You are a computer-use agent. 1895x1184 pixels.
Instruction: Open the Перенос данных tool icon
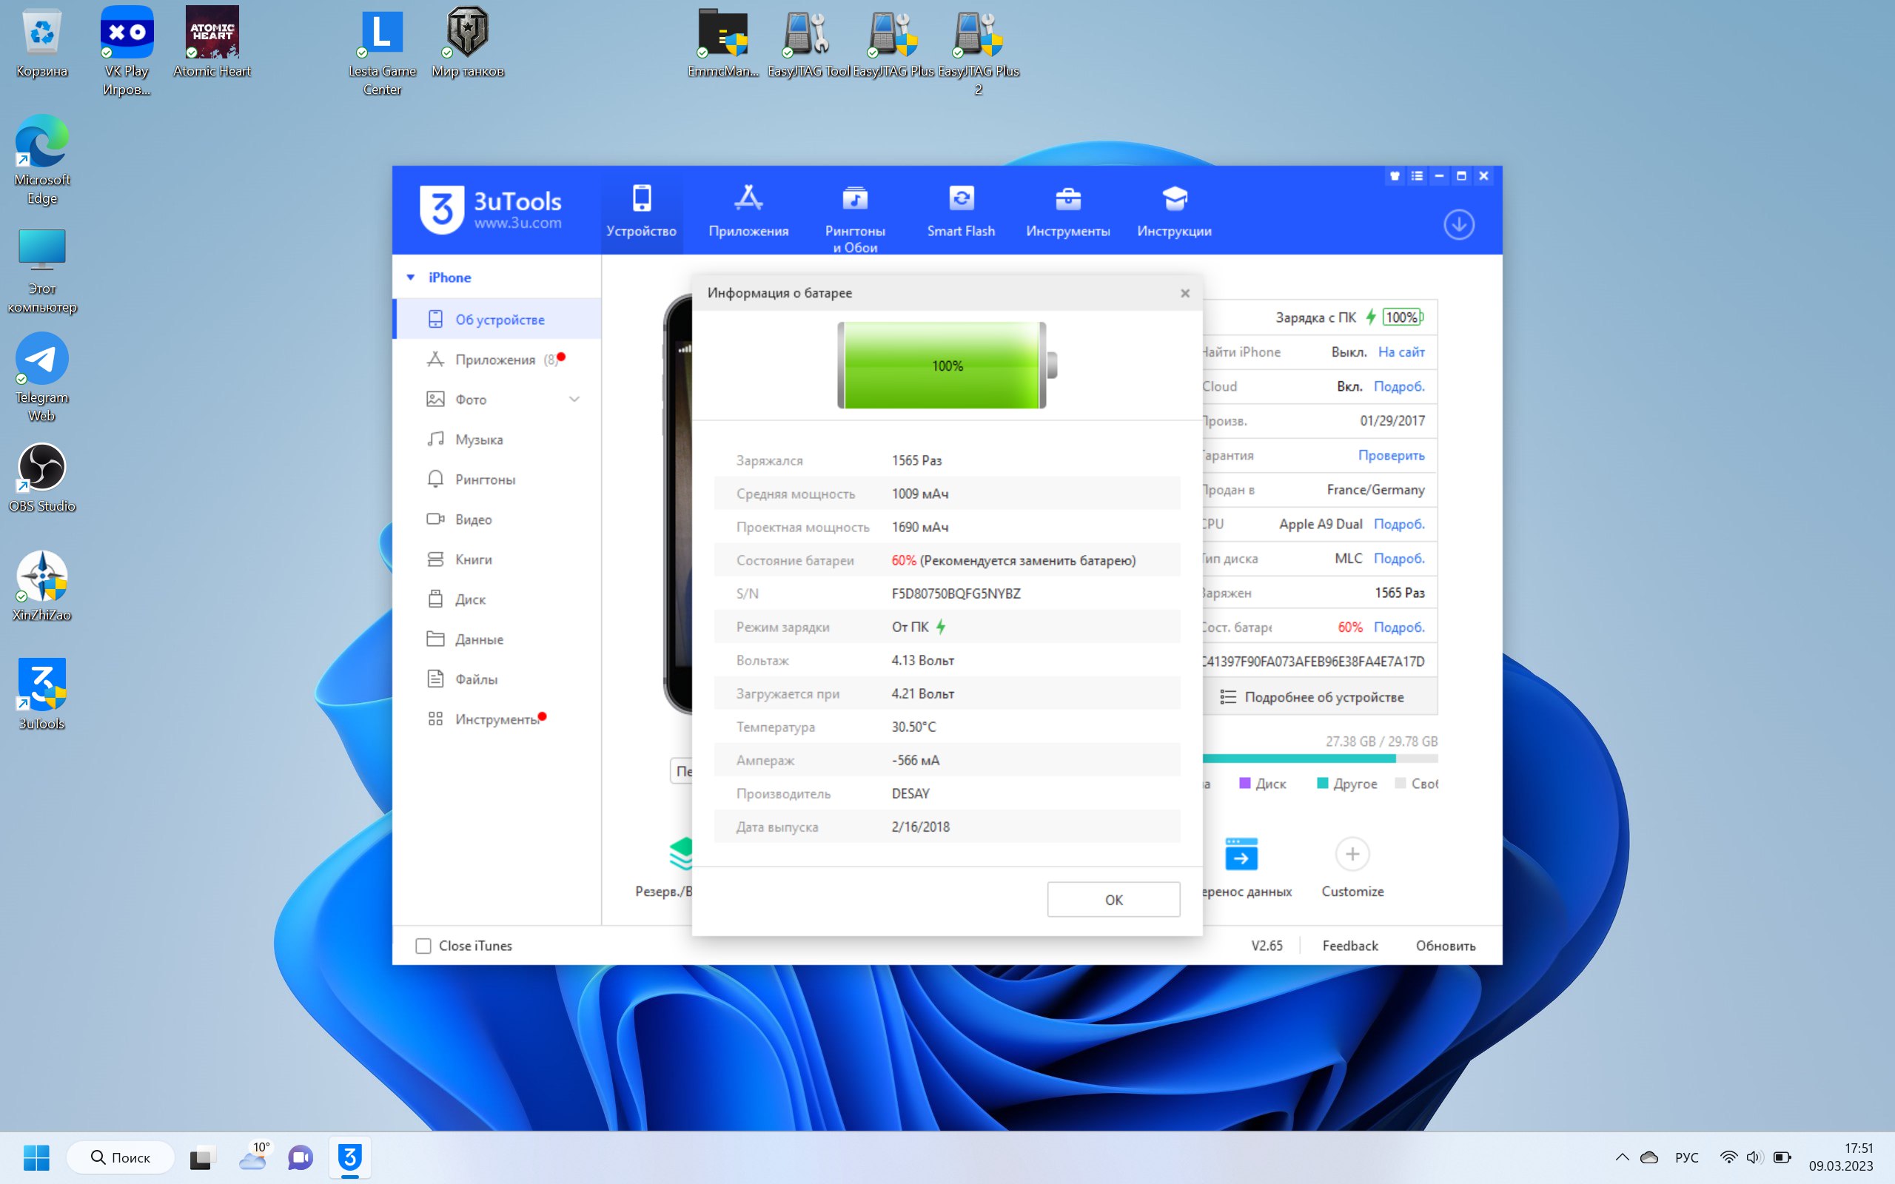(1241, 853)
